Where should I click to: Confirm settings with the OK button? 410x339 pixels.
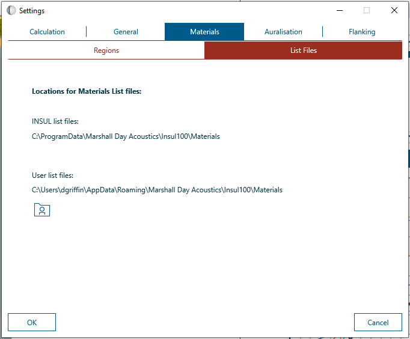tap(32, 322)
